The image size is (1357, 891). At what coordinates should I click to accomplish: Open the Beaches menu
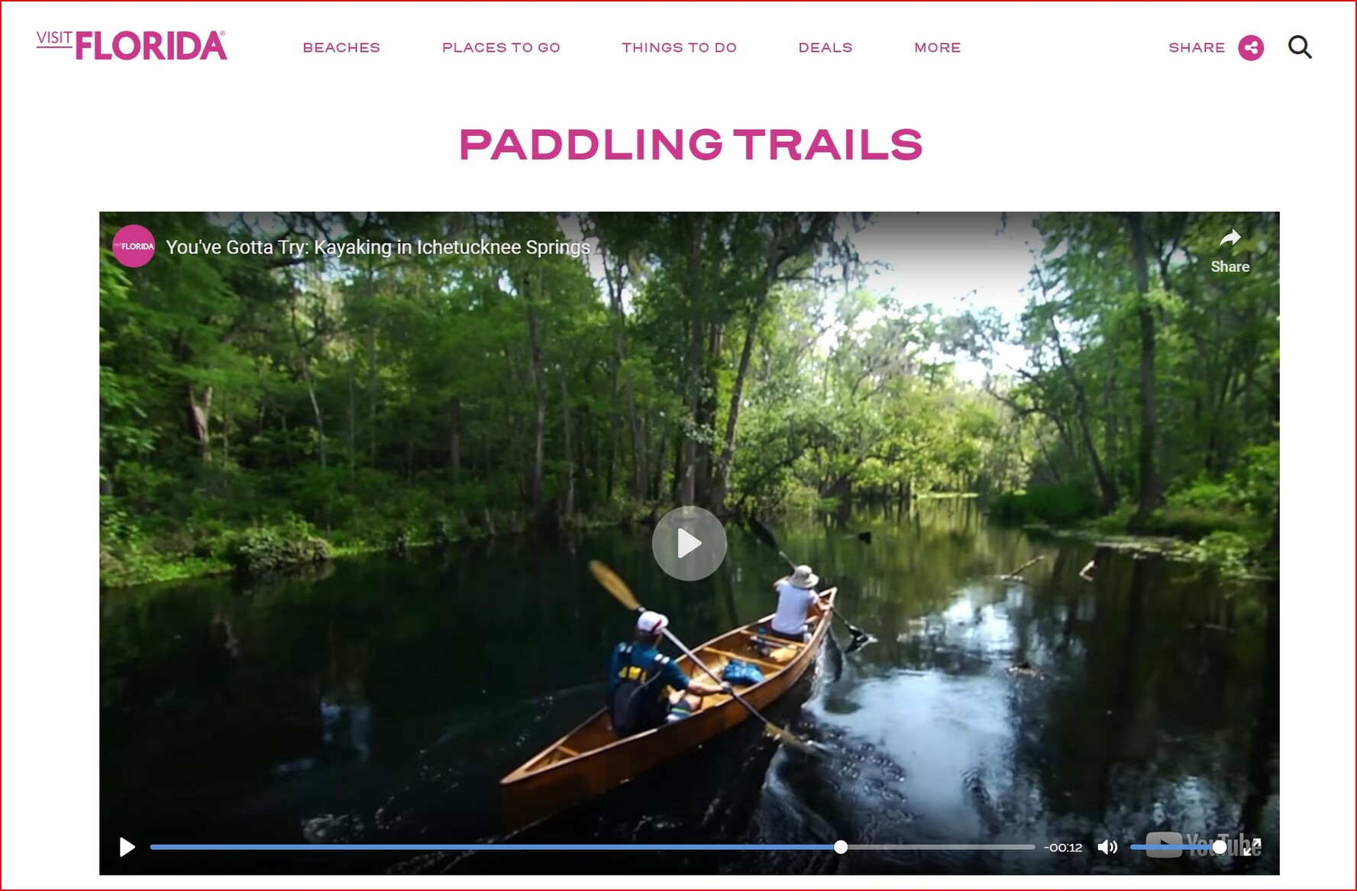(341, 47)
